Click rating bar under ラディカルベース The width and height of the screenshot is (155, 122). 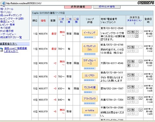pyautogui.click(x=90, y=68)
